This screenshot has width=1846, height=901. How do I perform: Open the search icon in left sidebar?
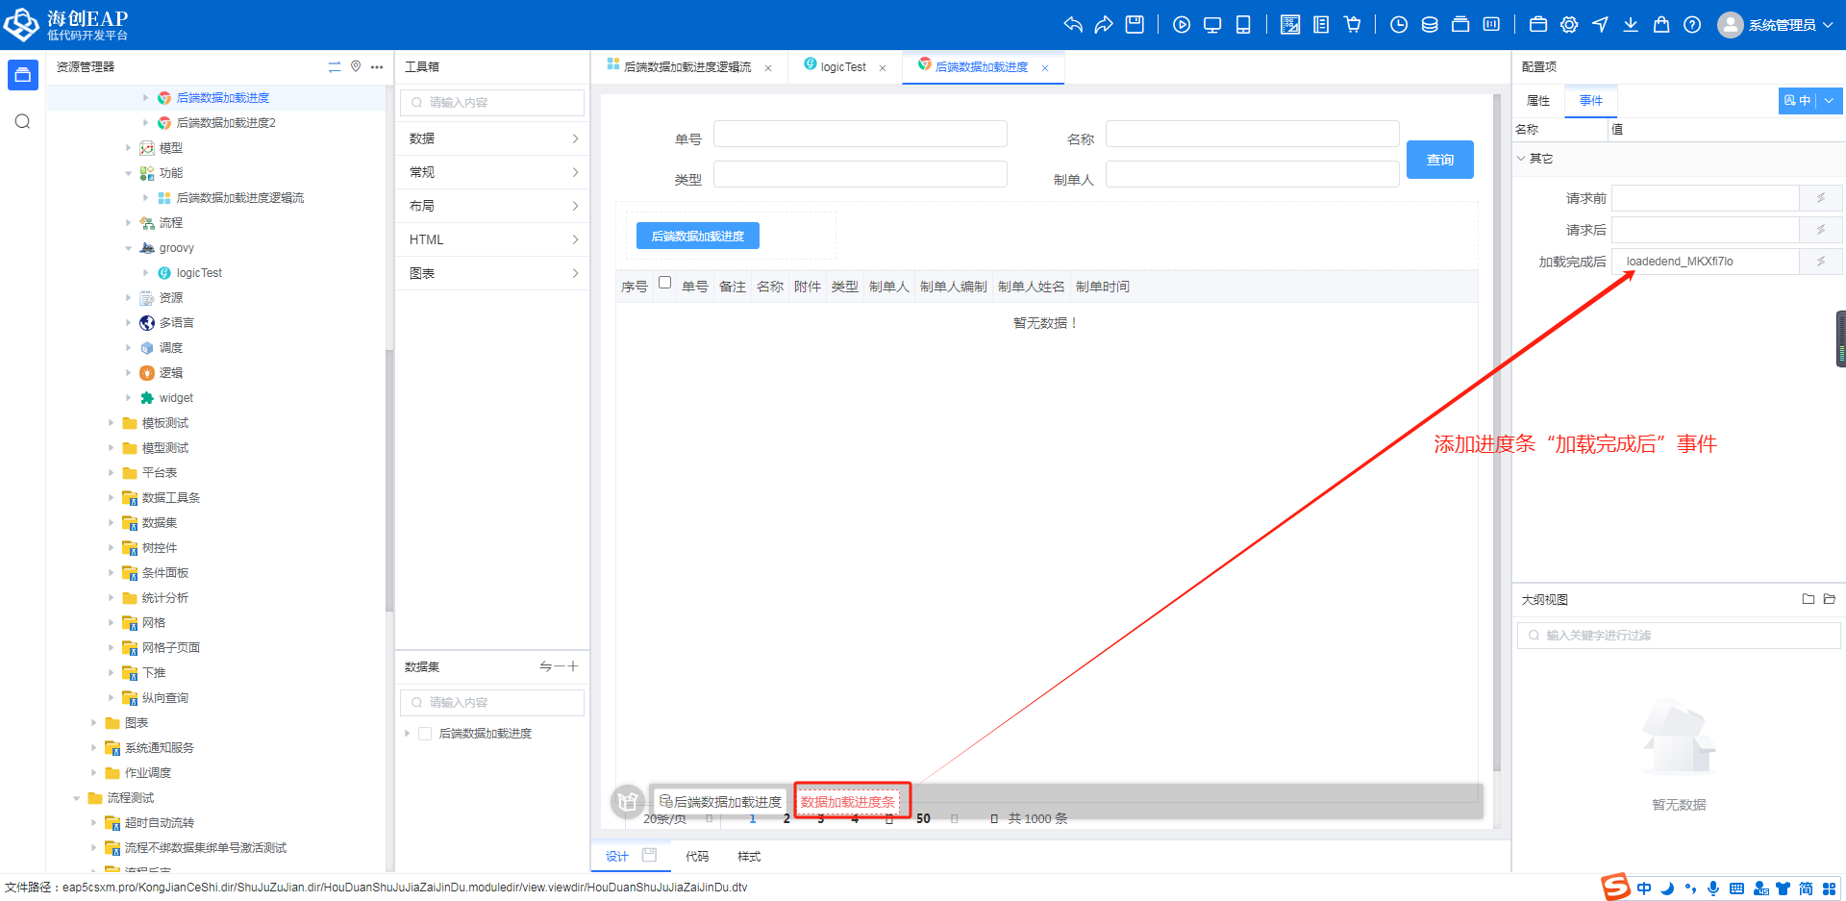click(x=23, y=121)
